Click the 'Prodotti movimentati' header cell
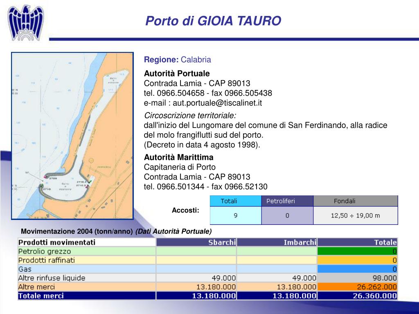This screenshot has height=314, width=419. (x=87, y=242)
